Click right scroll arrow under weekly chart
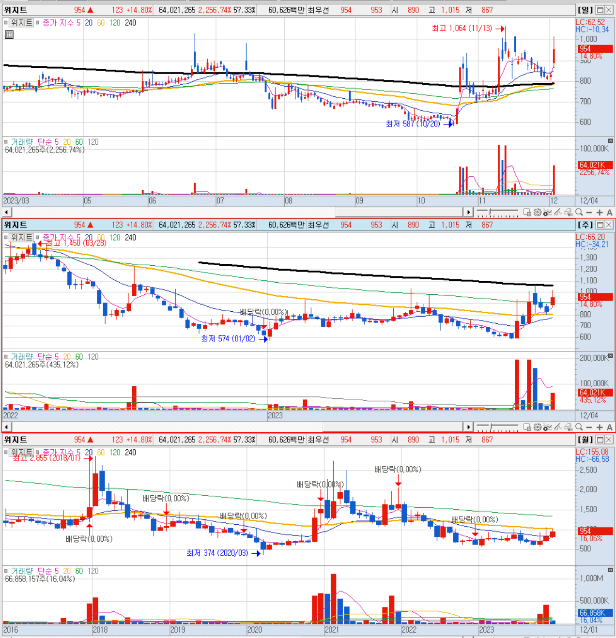The image size is (616, 638). click(468, 427)
